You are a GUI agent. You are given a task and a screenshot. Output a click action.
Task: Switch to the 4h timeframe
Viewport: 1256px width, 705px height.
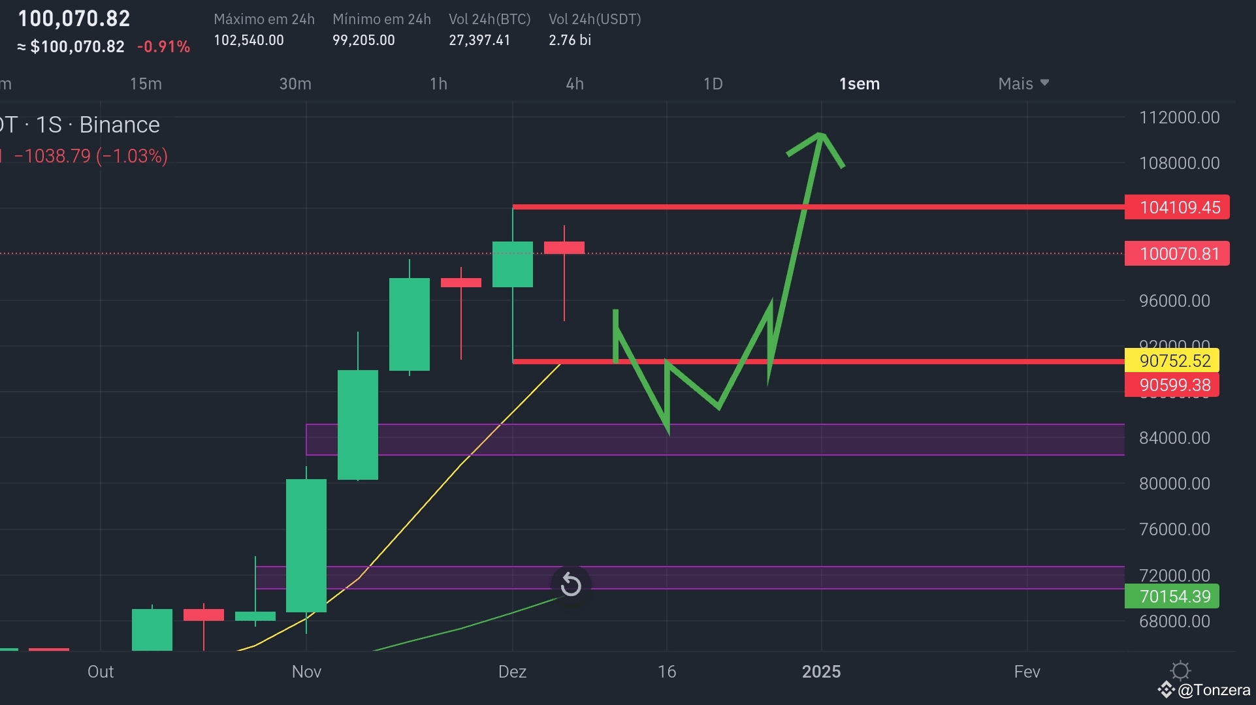[575, 84]
